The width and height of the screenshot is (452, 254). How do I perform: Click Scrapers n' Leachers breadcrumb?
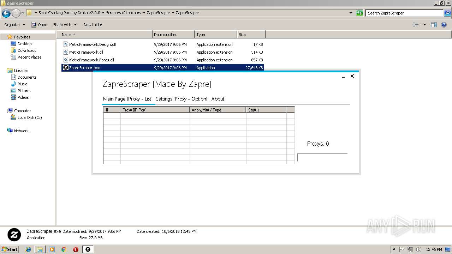124,13
